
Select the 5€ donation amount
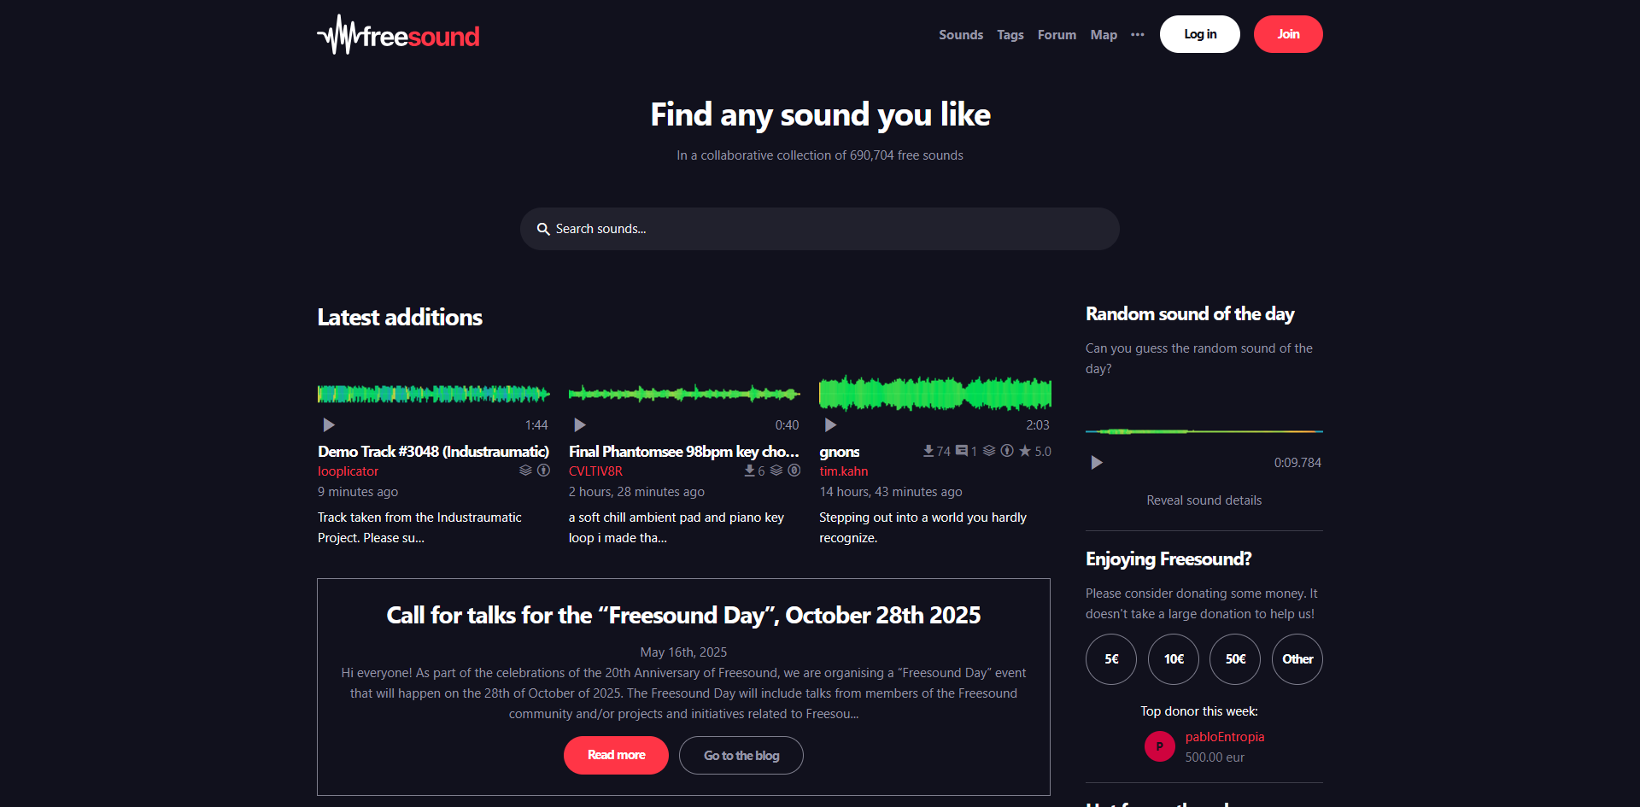click(1111, 659)
